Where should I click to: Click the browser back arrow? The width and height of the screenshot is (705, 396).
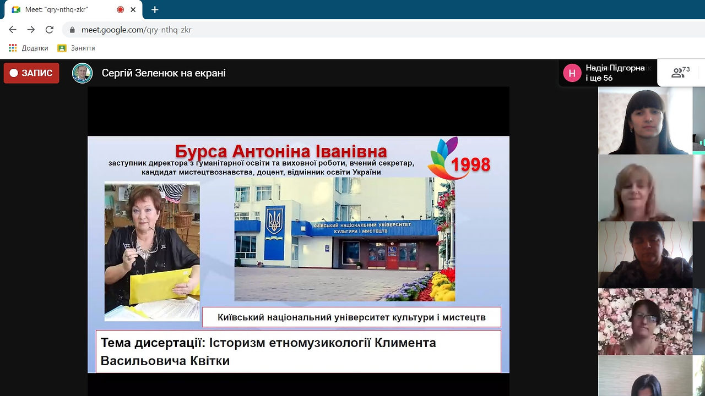click(13, 30)
